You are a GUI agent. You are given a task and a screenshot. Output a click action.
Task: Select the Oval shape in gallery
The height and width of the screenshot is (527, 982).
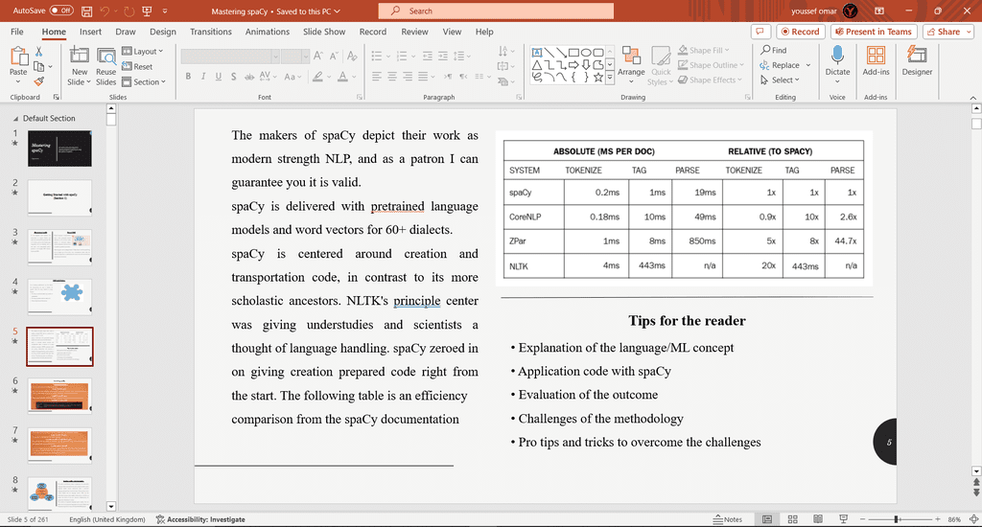pyautogui.click(x=586, y=53)
